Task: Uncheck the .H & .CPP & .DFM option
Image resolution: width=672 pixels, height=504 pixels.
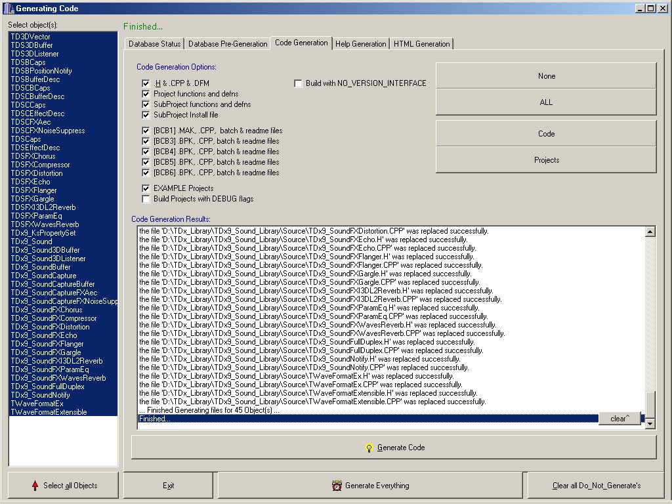Action: coord(146,83)
